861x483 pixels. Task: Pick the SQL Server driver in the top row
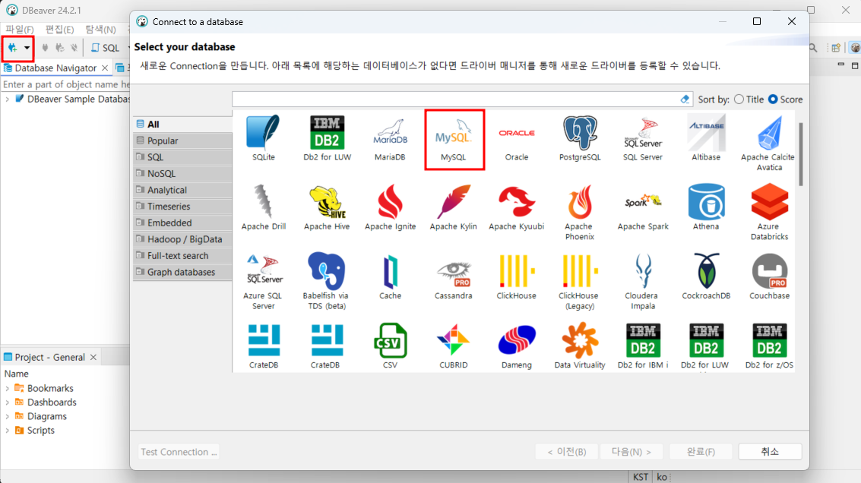(x=643, y=138)
